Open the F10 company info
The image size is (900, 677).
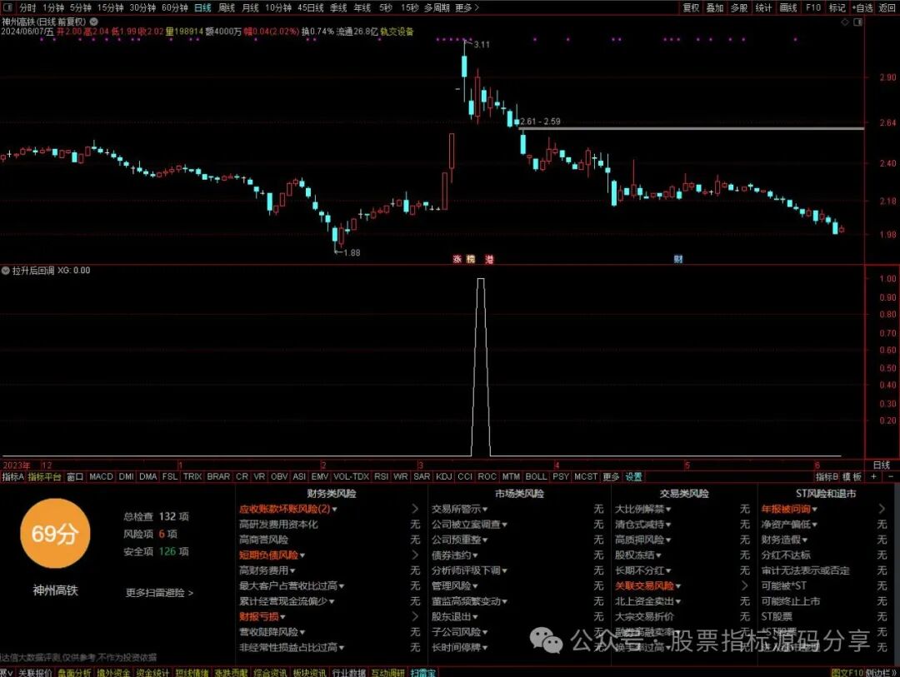tap(813, 7)
